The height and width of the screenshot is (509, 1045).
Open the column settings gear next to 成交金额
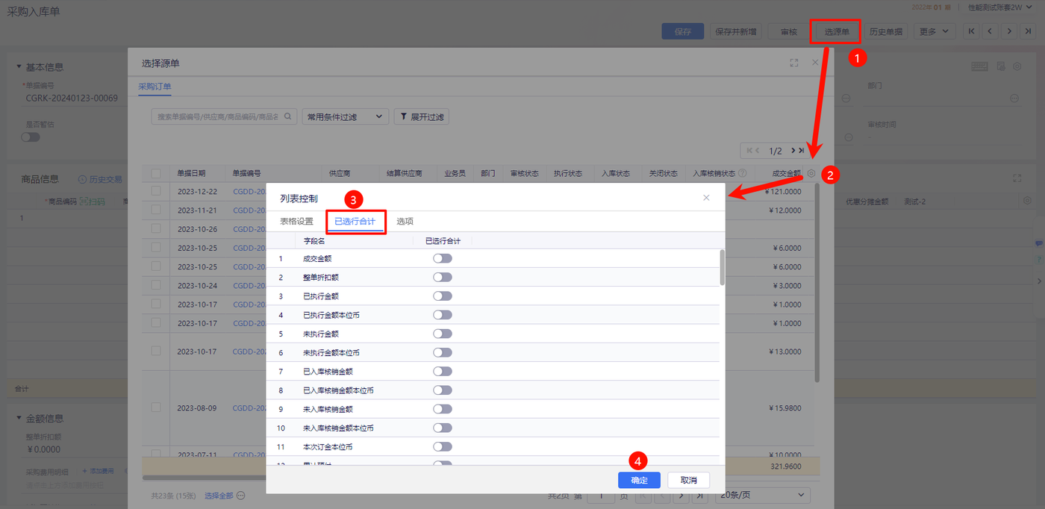(811, 173)
